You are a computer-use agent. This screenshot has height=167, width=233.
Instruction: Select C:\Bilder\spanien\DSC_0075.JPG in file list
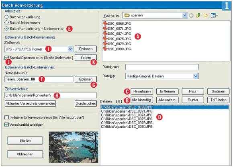[127, 119]
